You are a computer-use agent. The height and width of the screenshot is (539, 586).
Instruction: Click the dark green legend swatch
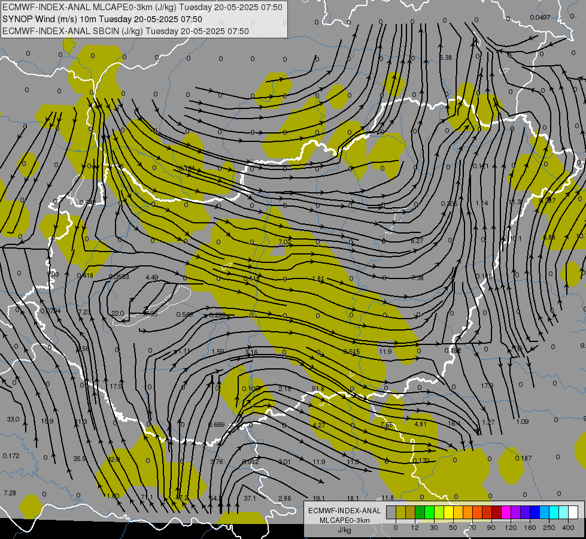click(x=420, y=512)
